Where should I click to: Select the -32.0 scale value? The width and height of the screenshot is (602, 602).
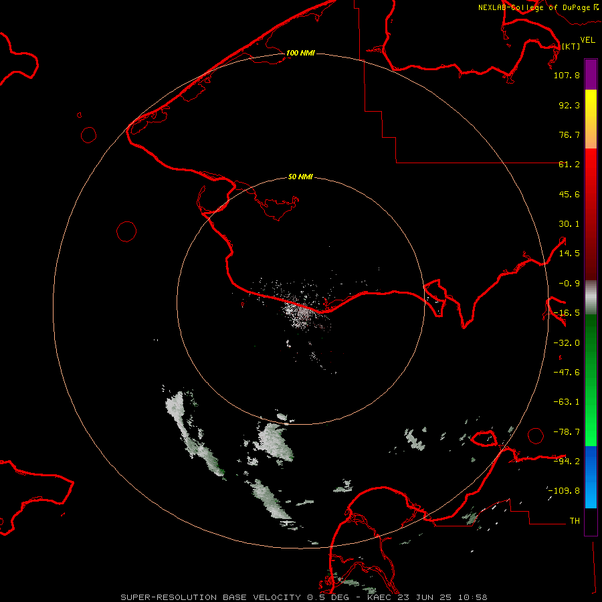pos(567,343)
